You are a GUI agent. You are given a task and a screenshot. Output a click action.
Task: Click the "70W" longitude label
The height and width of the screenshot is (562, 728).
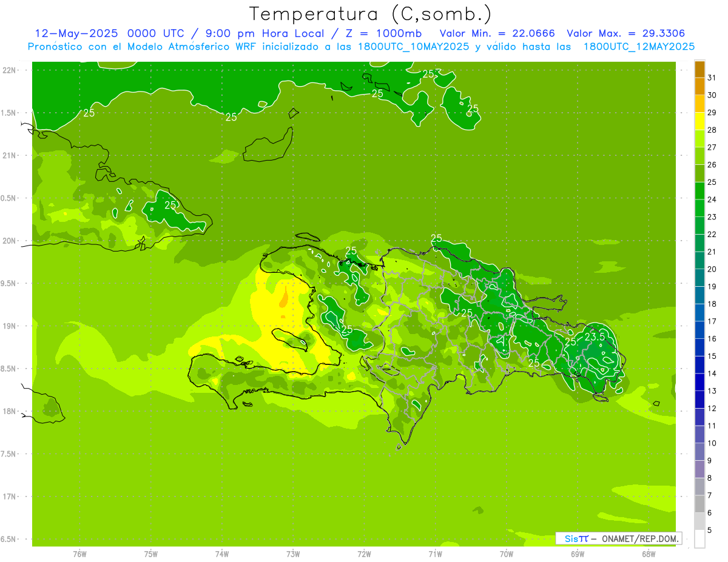tap(506, 554)
